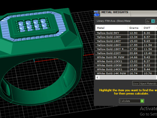Click the 14.66 grams cell

tap(135, 57)
